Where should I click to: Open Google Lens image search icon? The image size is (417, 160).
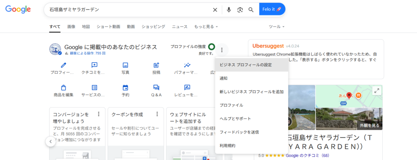(240, 10)
